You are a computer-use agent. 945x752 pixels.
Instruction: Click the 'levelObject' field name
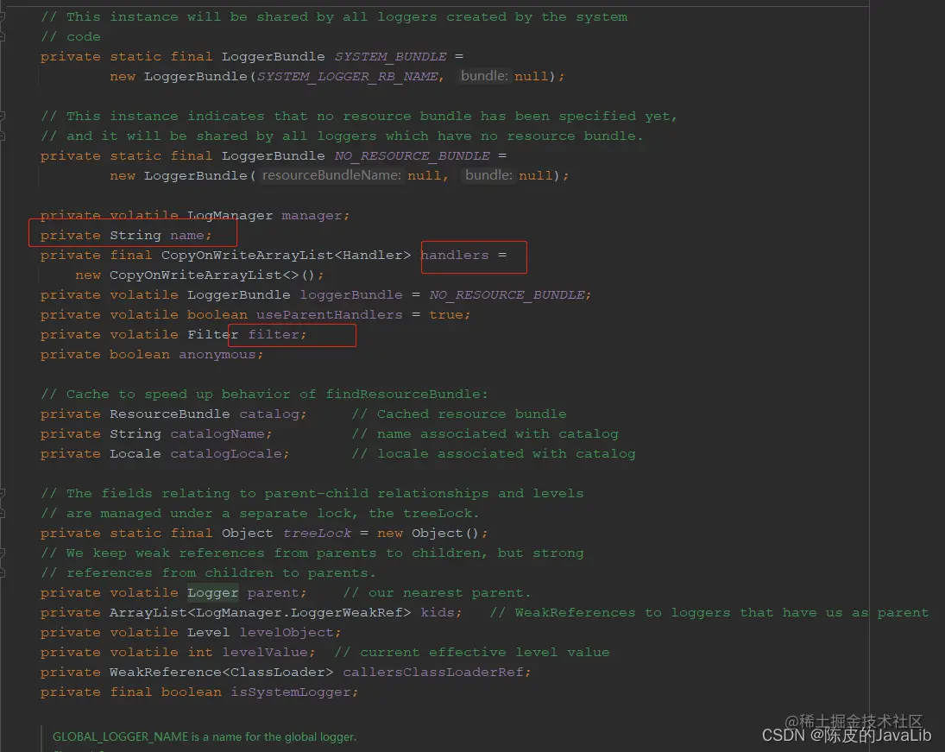(287, 633)
